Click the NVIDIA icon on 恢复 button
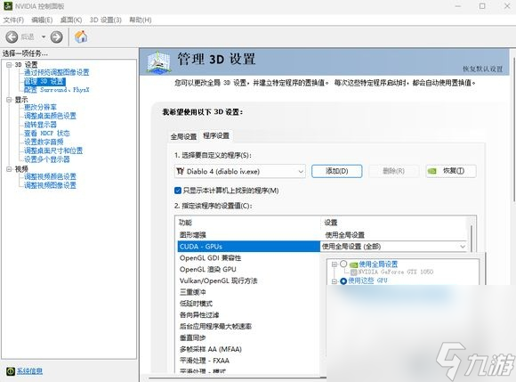The image size is (516, 382). [431, 171]
